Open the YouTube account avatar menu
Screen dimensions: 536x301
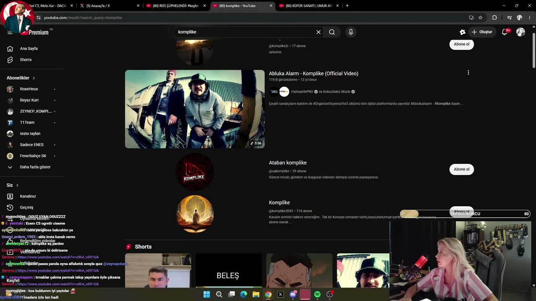click(521, 32)
